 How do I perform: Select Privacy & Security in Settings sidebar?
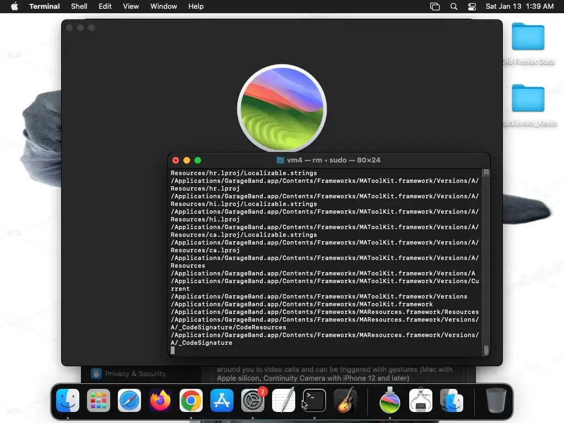tap(135, 374)
